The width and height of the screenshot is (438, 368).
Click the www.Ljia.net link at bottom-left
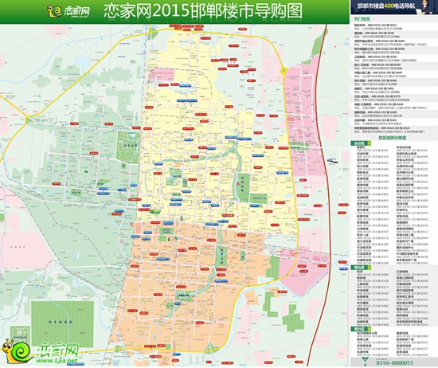pyautogui.click(x=57, y=361)
